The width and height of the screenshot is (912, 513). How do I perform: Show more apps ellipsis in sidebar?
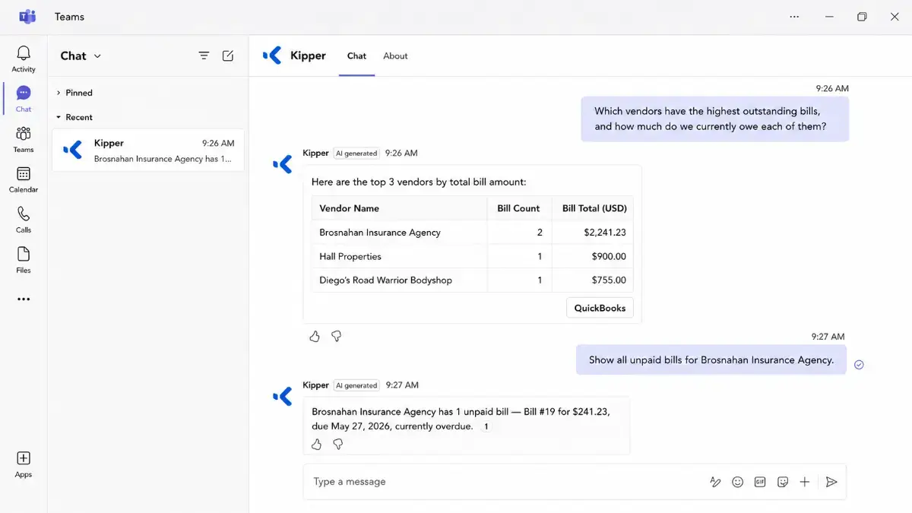click(x=24, y=299)
